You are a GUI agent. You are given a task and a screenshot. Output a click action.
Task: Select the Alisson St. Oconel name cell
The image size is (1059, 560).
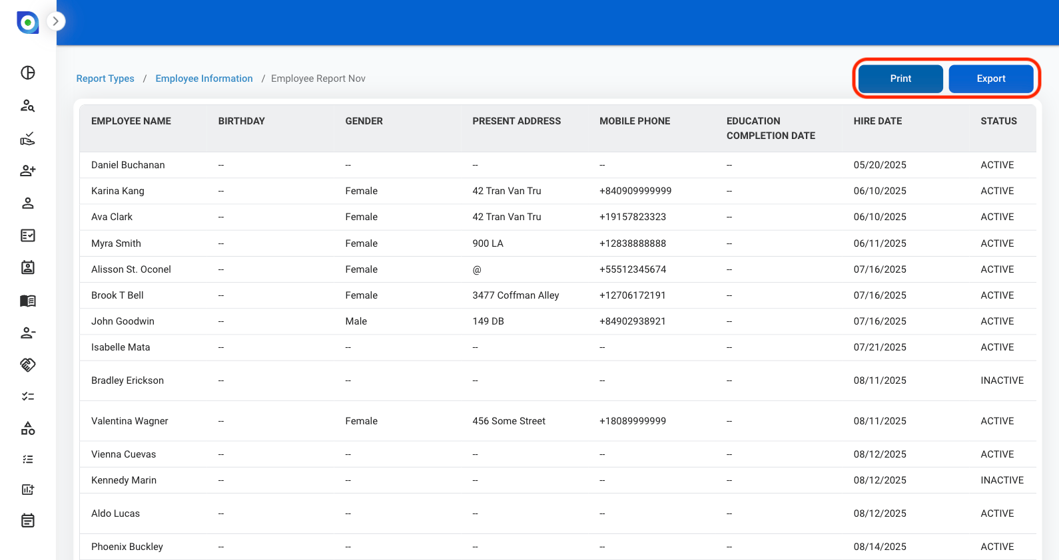pos(131,269)
